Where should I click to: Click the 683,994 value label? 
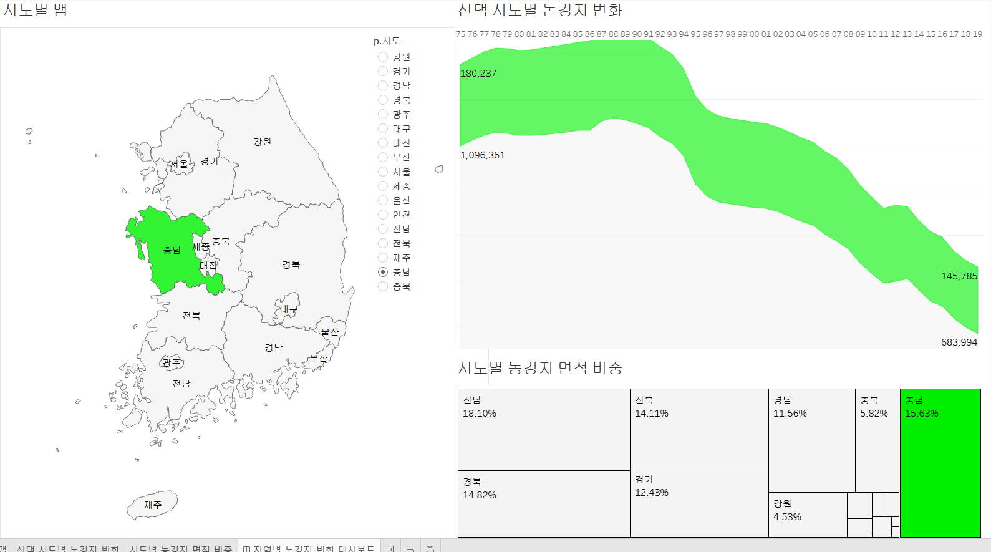(x=959, y=342)
